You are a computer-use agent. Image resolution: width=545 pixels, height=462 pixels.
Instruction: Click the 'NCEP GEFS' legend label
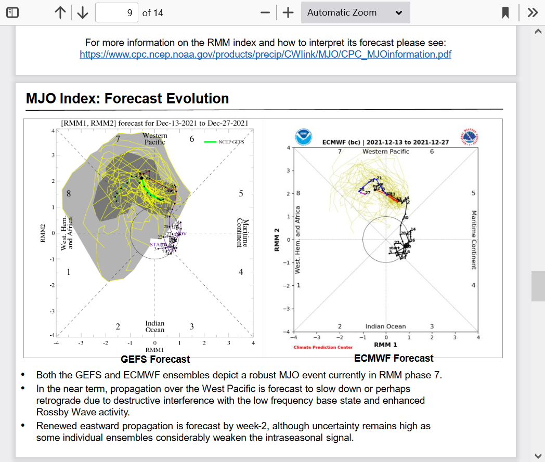(x=231, y=142)
